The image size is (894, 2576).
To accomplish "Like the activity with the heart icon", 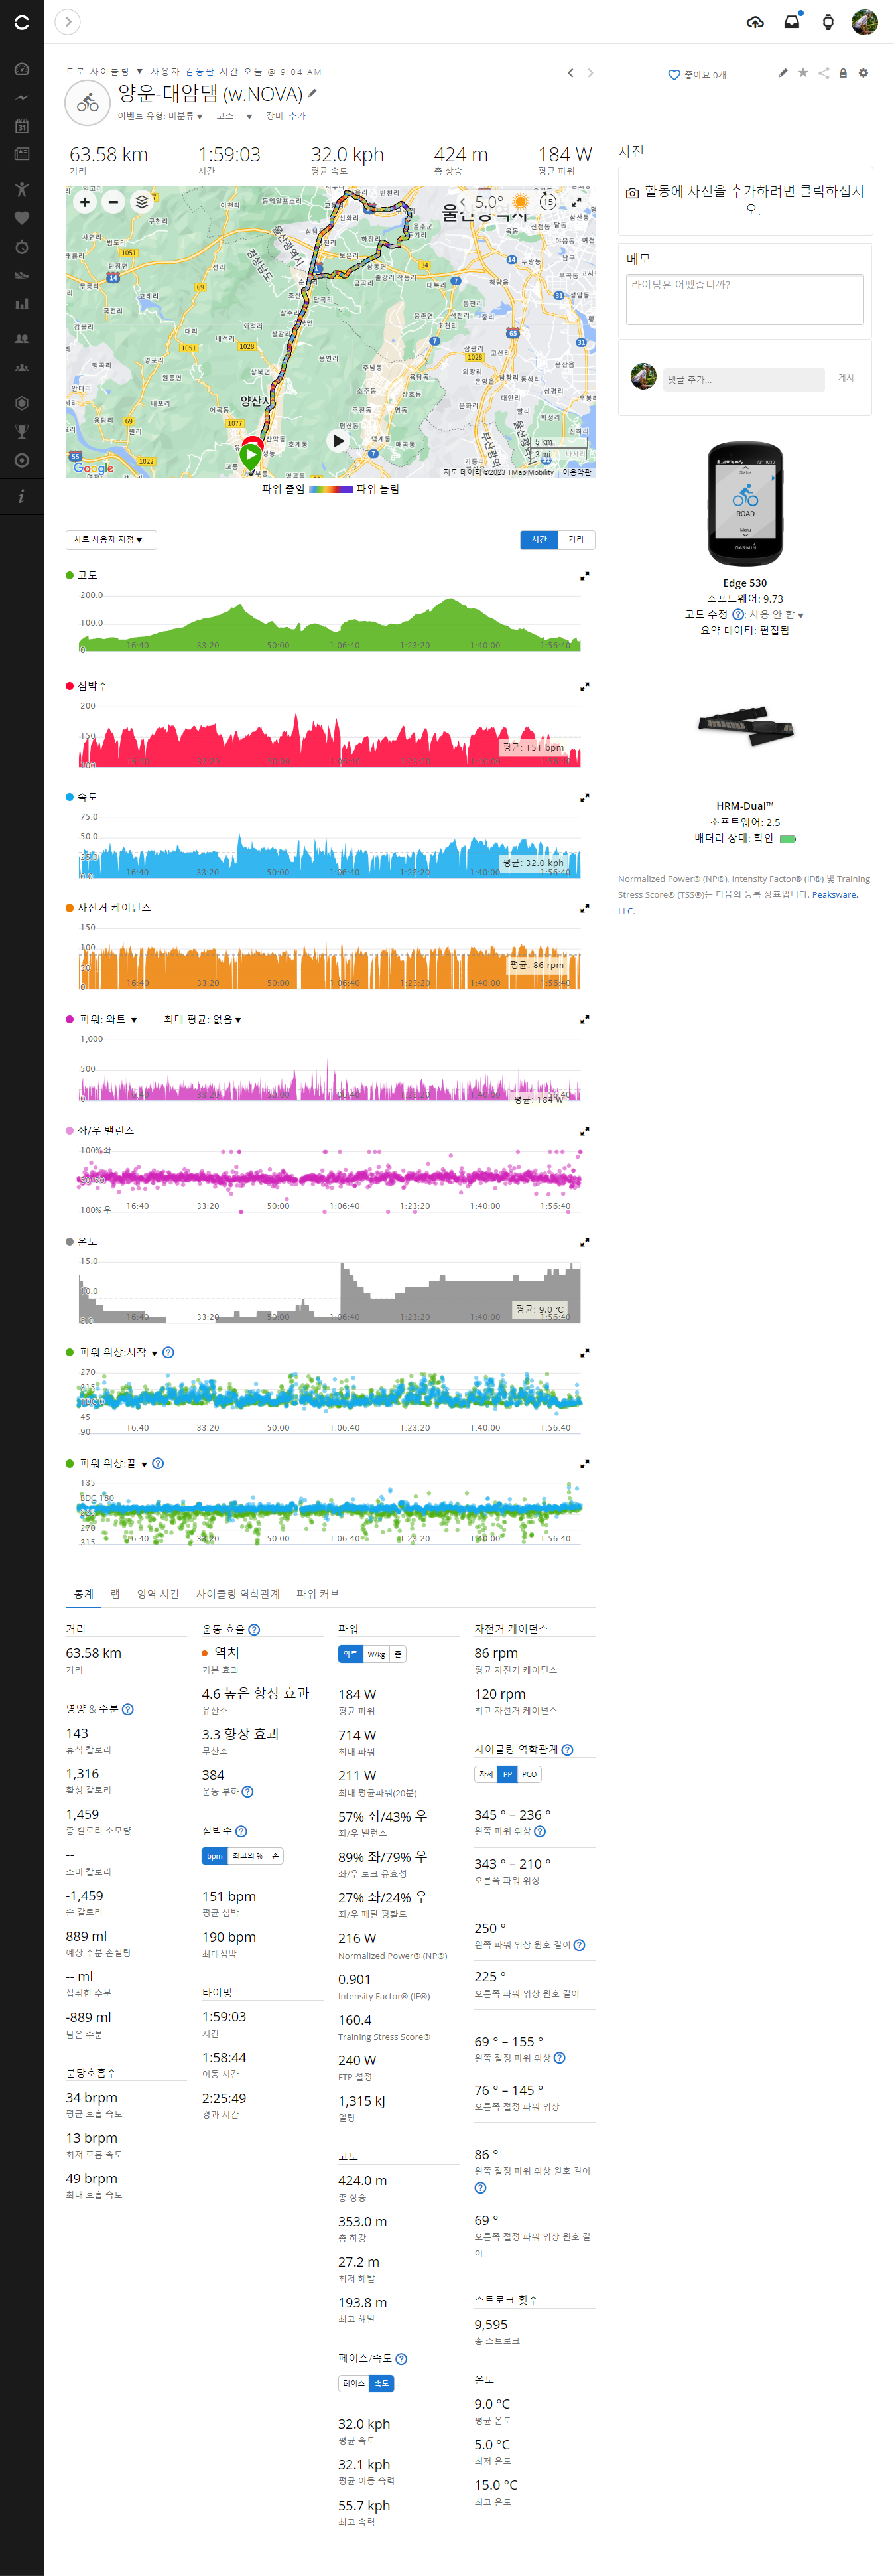I will (674, 75).
